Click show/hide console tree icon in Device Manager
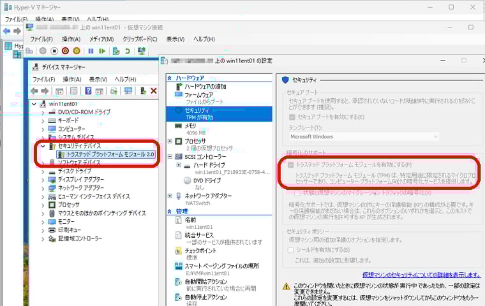The width and height of the screenshot is (485, 306). (x=59, y=91)
